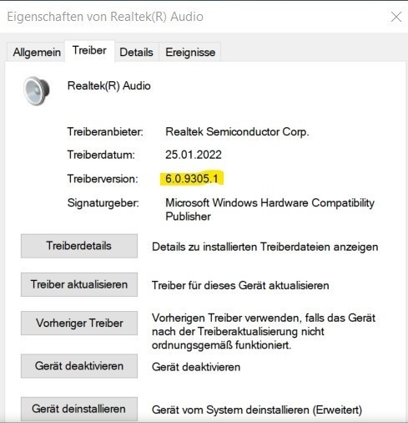Click the Realtek Semiconductor Corp. provider text
The width and height of the screenshot is (408, 423).
(237, 132)
